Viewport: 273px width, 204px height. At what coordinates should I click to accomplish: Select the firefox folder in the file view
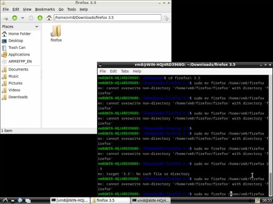click(56, 33)
